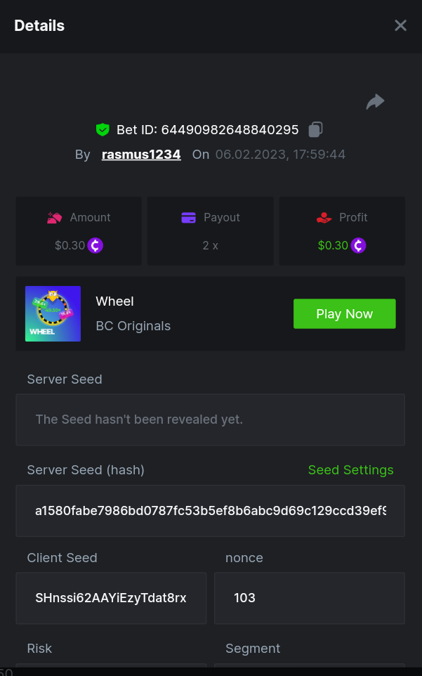
Task: Click the green verified shield icon
Action: [103, 129]
